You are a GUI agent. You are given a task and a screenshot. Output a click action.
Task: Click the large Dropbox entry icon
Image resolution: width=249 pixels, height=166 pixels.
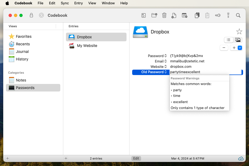pyautogui.click(x=140, y=32)
